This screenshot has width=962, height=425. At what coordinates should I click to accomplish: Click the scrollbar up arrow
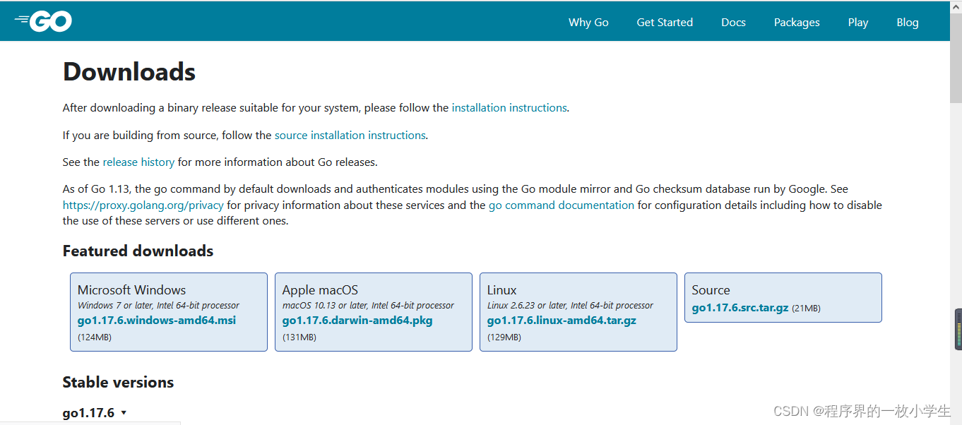pyautogui.click(x=956, y=6)
